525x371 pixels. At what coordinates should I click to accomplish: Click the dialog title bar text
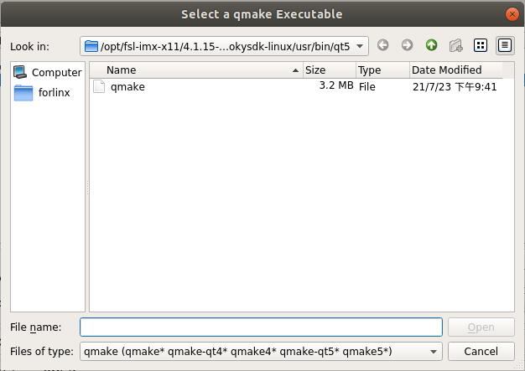[262, 14]
